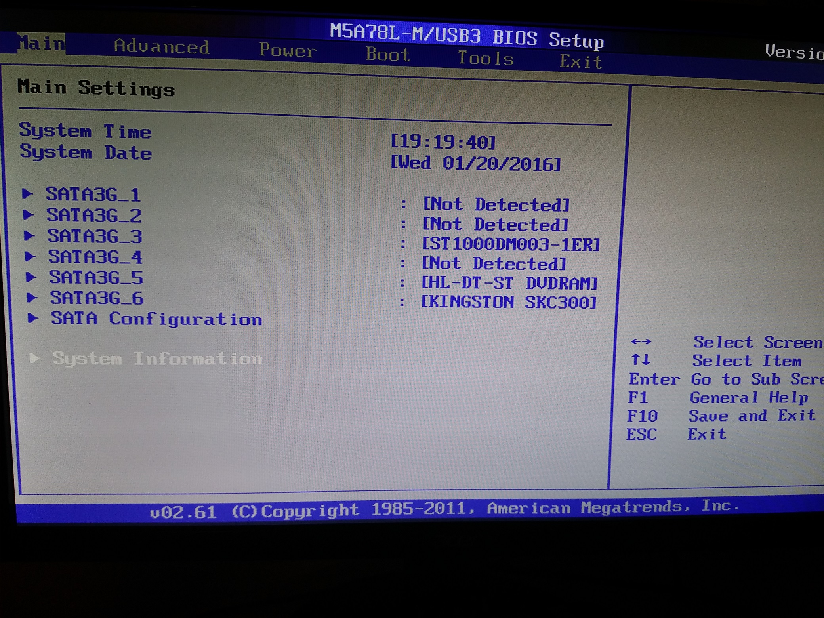Open the Exit tab
824x618 pixels.
581,62
